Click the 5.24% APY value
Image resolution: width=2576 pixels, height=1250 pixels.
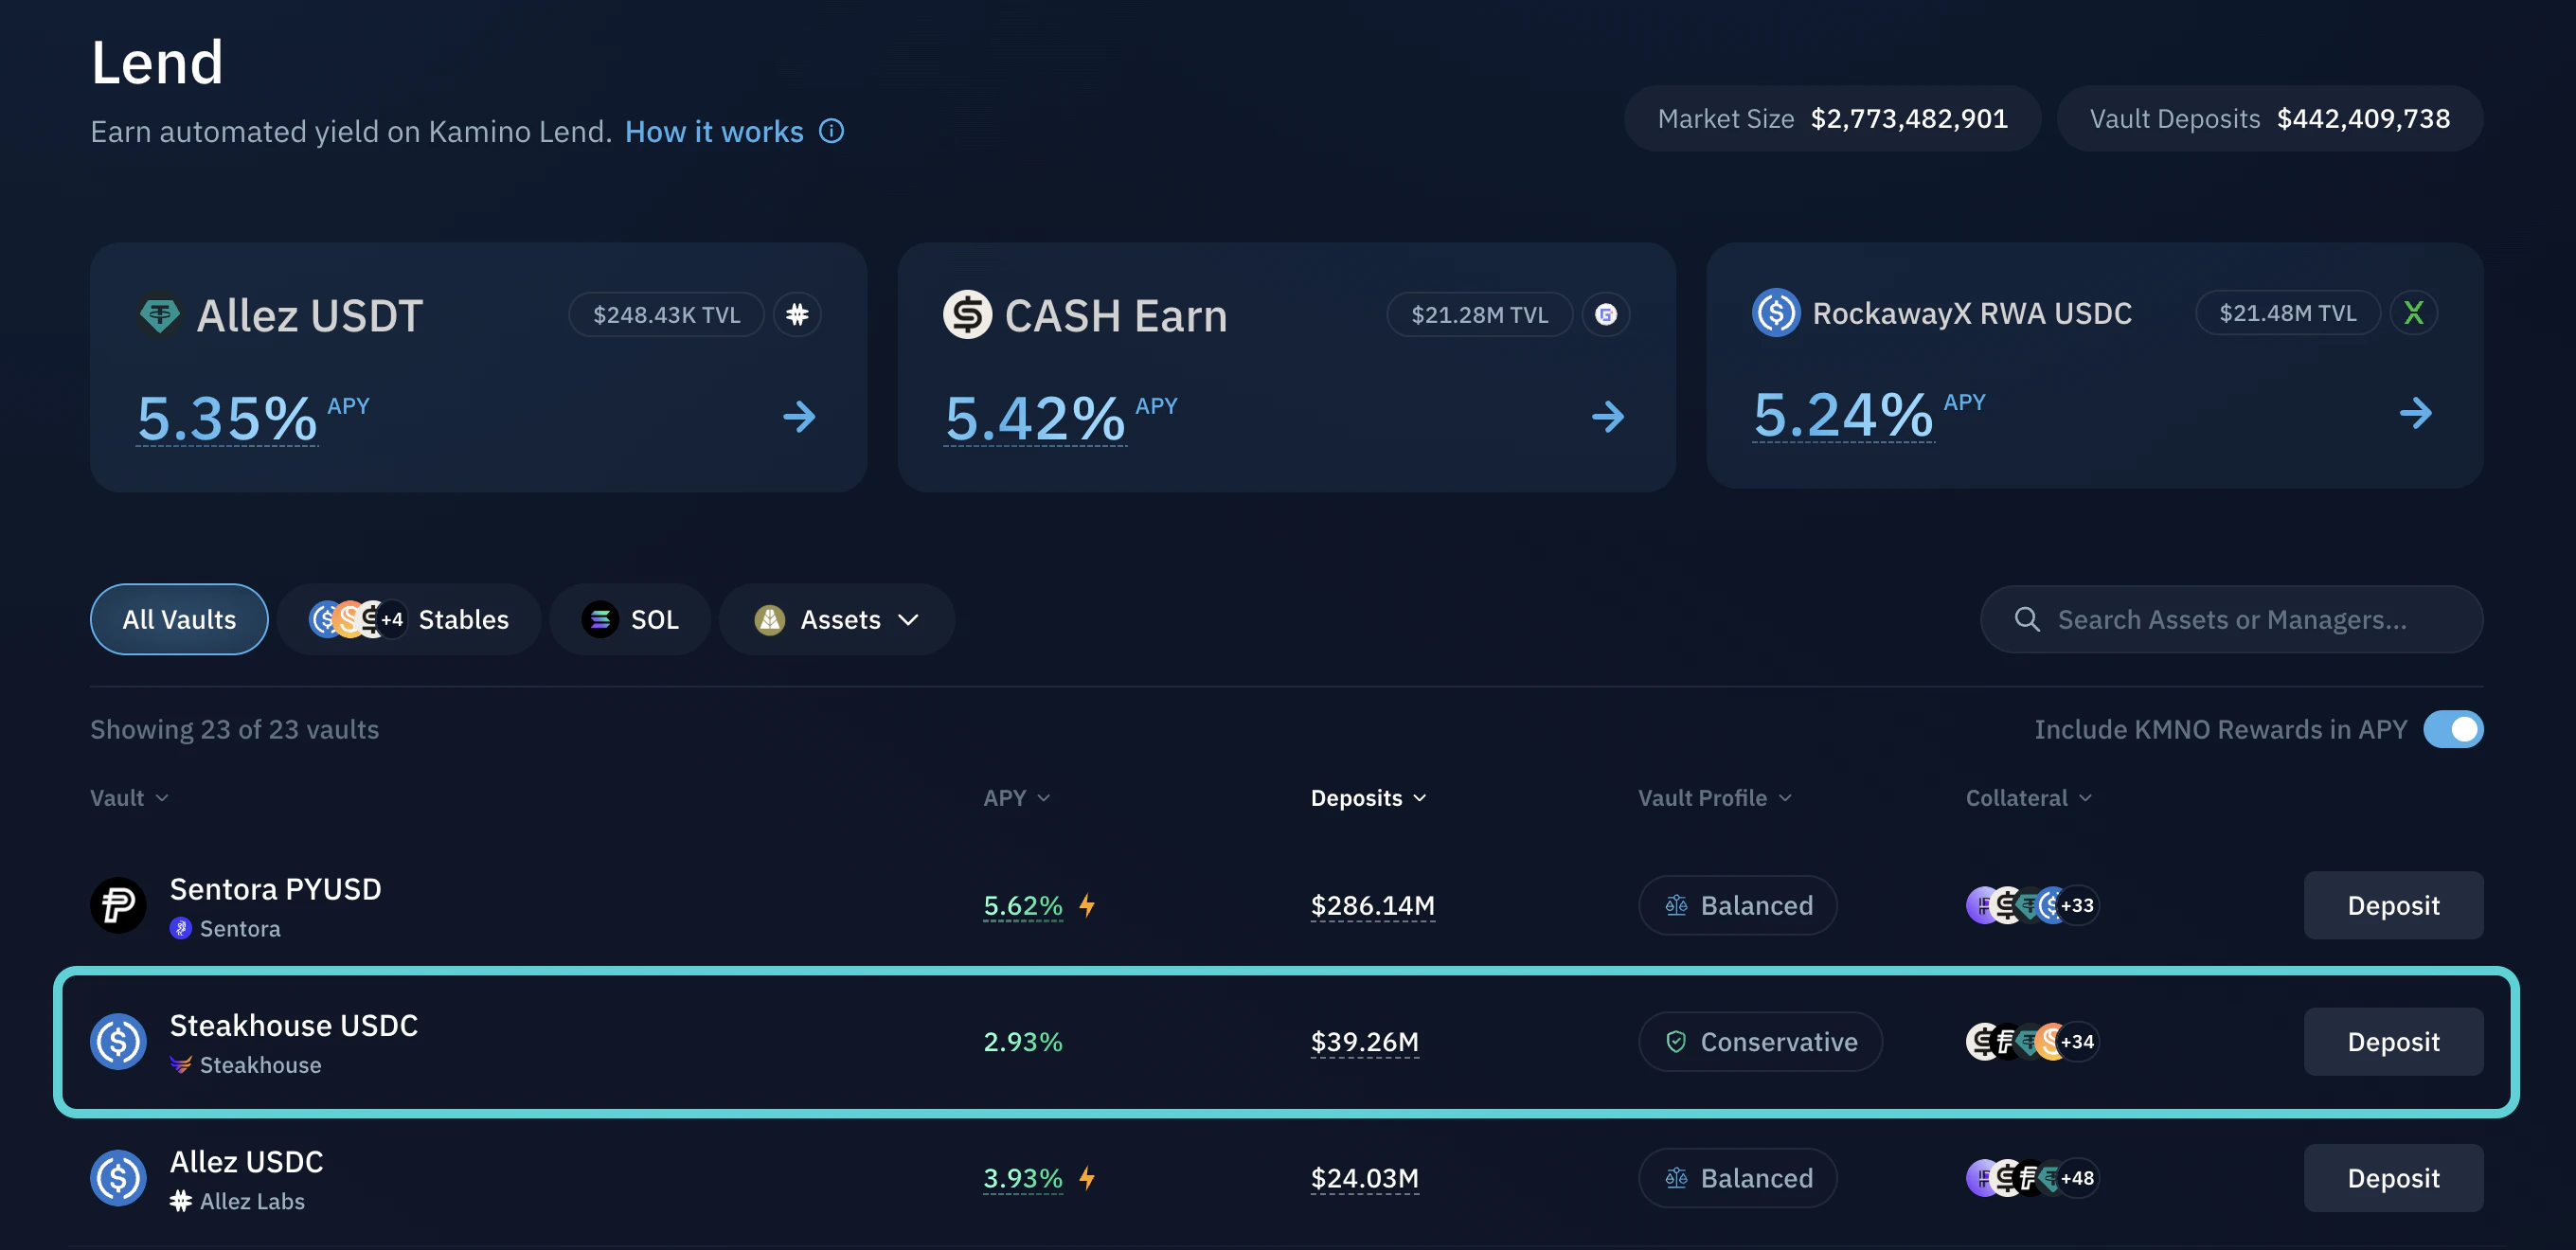tap(1843, 414)
